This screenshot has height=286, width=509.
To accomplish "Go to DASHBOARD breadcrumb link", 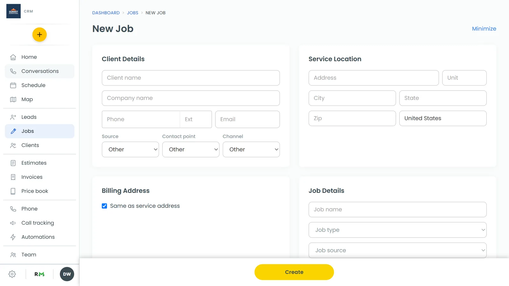I will click(x=106, y=13).
